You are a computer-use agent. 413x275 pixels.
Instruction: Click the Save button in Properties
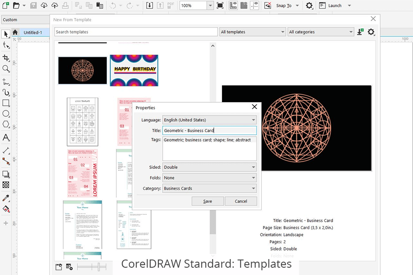tap(207, 201)
